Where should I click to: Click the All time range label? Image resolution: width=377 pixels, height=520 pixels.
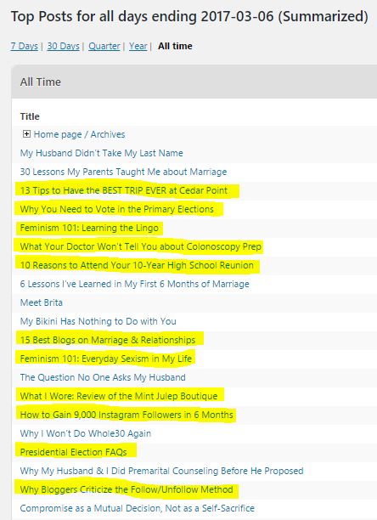tap(175, 46)
